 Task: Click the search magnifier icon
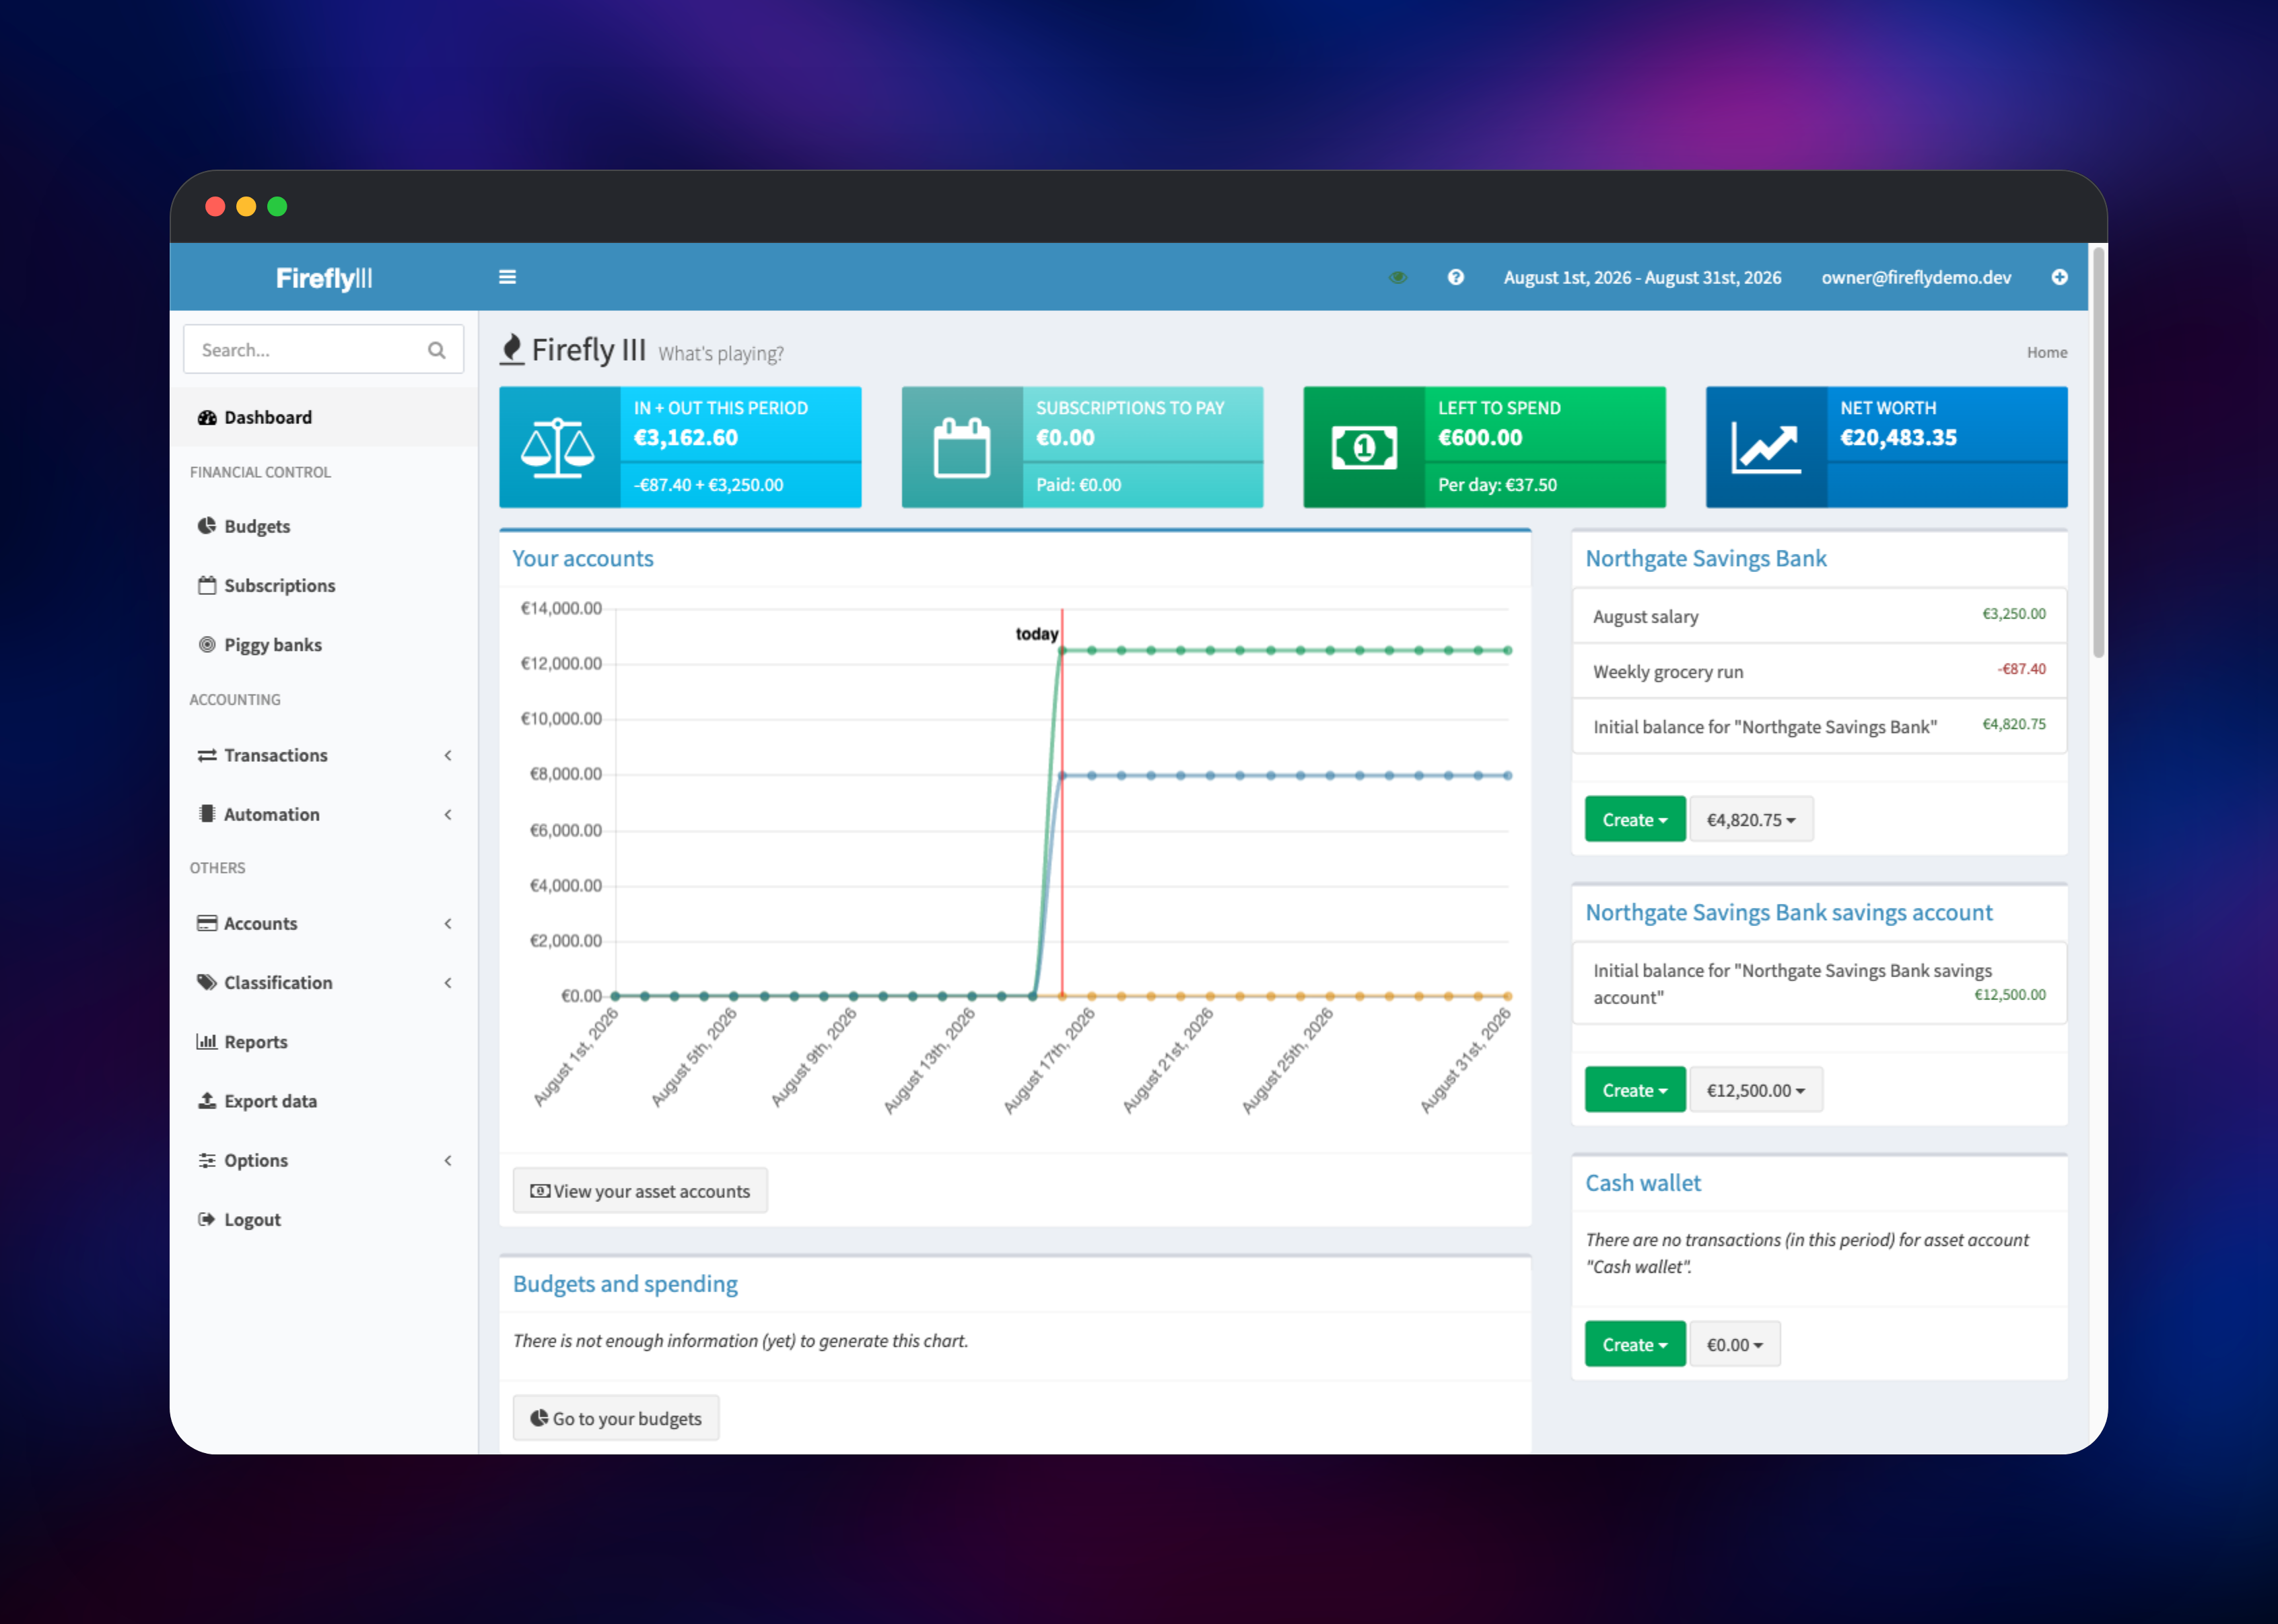click(x=436, y=350)
